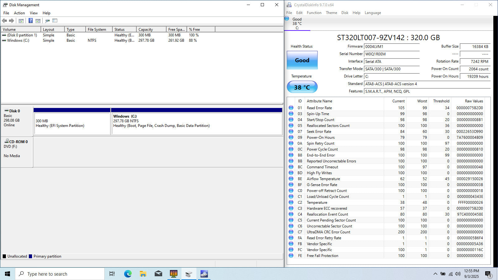This screenshot has width=498, height=280.
Task: Sort by the Volume column header
Action: pos(21,30)
